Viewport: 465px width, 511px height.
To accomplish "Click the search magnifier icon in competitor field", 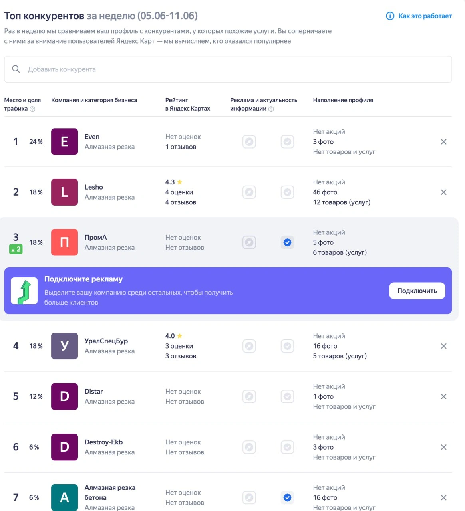I will [16, 69].
